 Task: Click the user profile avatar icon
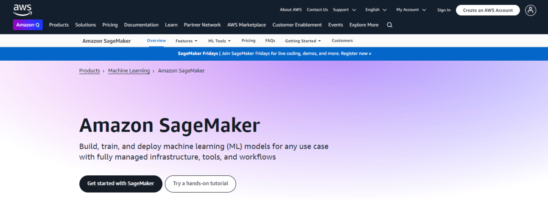pos(531,10)
